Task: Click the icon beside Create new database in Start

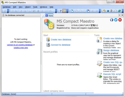Action: click(48, 40)
